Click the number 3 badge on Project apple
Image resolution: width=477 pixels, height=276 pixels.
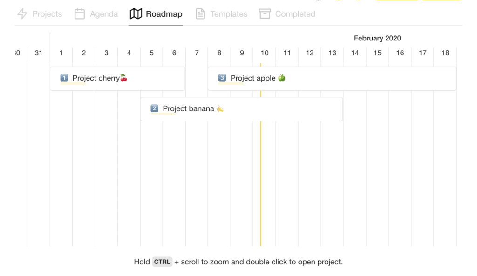[222, 78]
